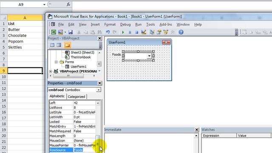Image resolution: width=272 pixels, height=153 pixels.
Task: Close the Project - VBAProject panel
Action: (x=99, y=38)
